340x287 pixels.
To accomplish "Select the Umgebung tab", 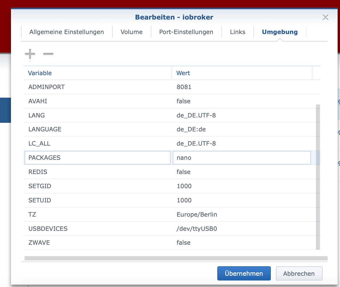I will [x=280, y=32].
